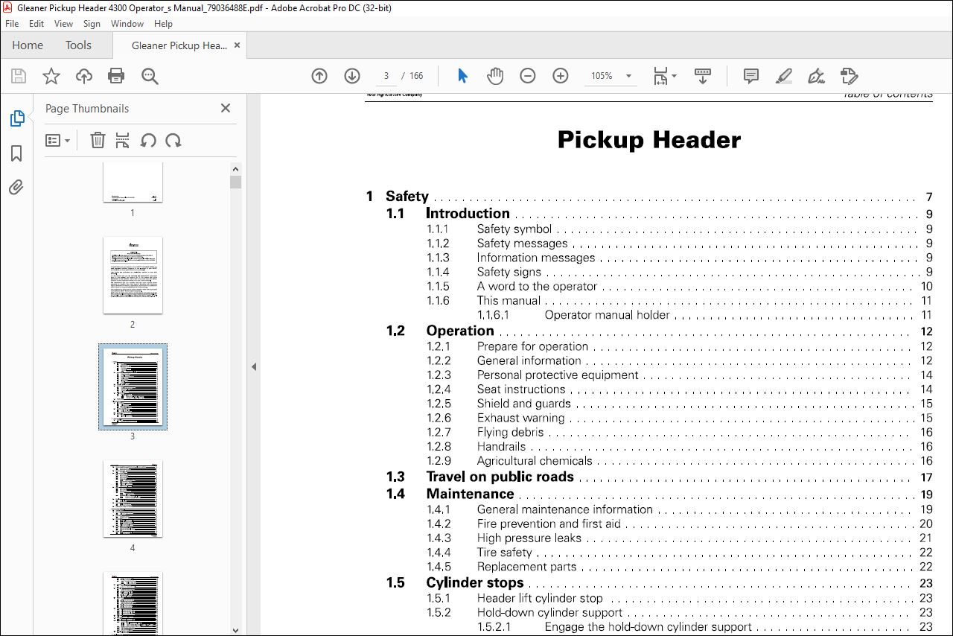Viewport: 953px width, 636px height.
Task: Print the document using printer icon
Action: coord(116,76)
